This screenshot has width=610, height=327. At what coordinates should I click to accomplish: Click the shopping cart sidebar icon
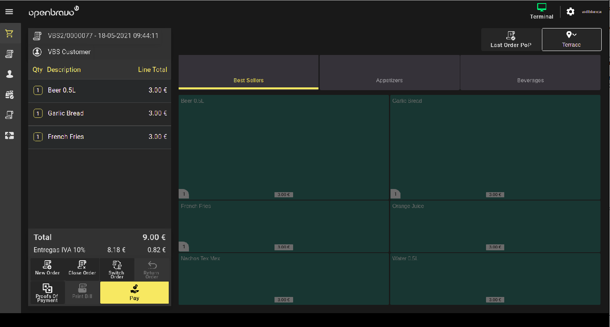coord(10,34)
